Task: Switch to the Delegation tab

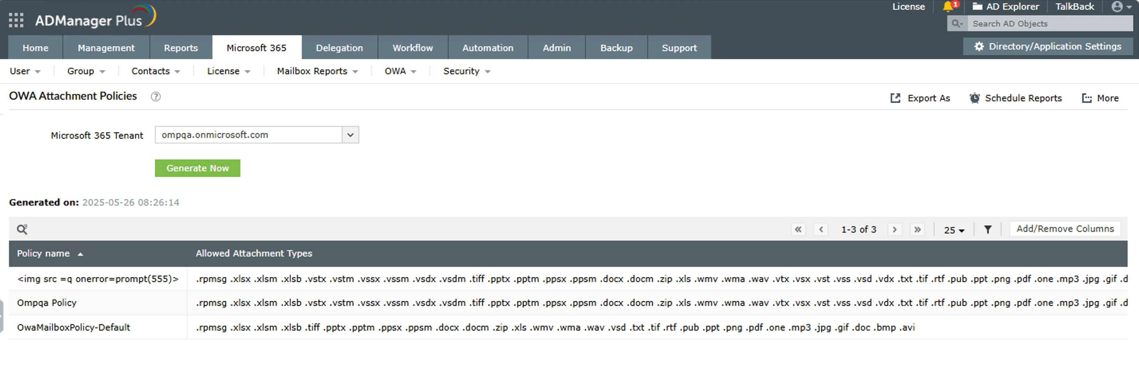Action: 339,48
